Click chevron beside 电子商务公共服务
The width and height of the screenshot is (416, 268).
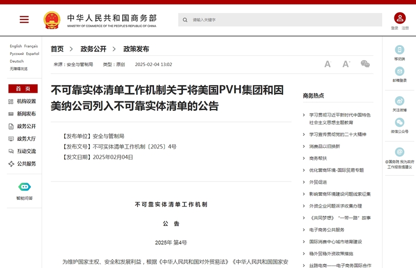pyautogui.click(x=304, y=230)
